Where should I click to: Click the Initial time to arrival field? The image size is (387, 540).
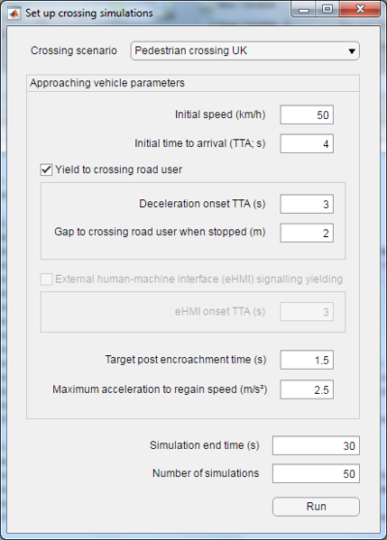point(307,143)
